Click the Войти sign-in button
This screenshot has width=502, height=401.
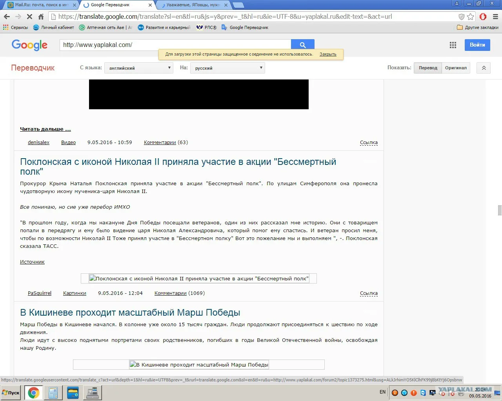tap(477, 45)
